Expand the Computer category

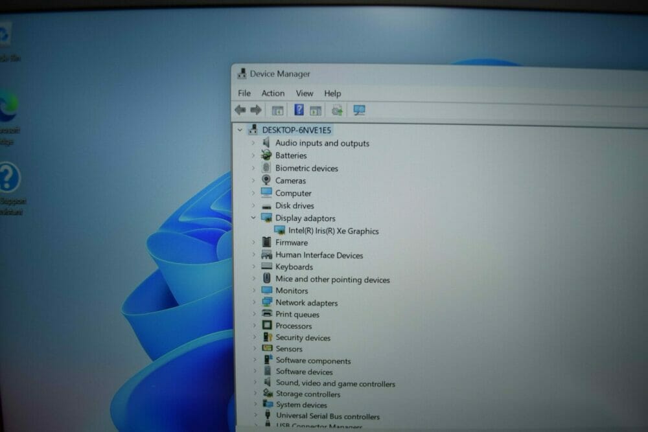point(253,193)
